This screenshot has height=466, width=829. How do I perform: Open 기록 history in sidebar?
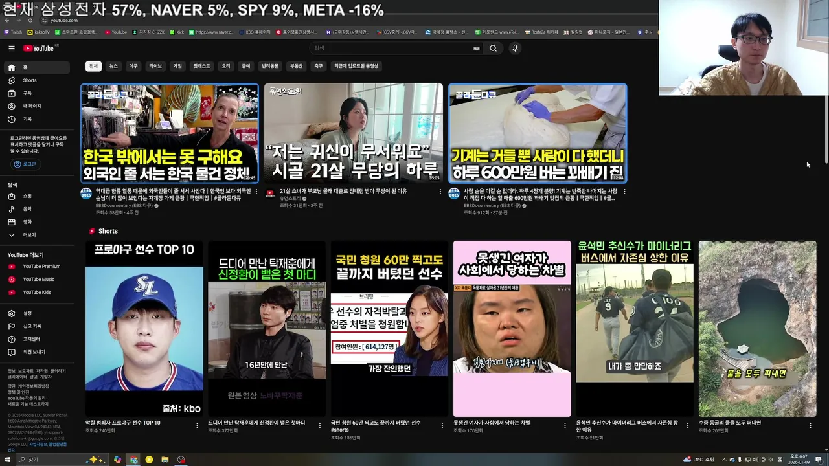click(38, 119)
